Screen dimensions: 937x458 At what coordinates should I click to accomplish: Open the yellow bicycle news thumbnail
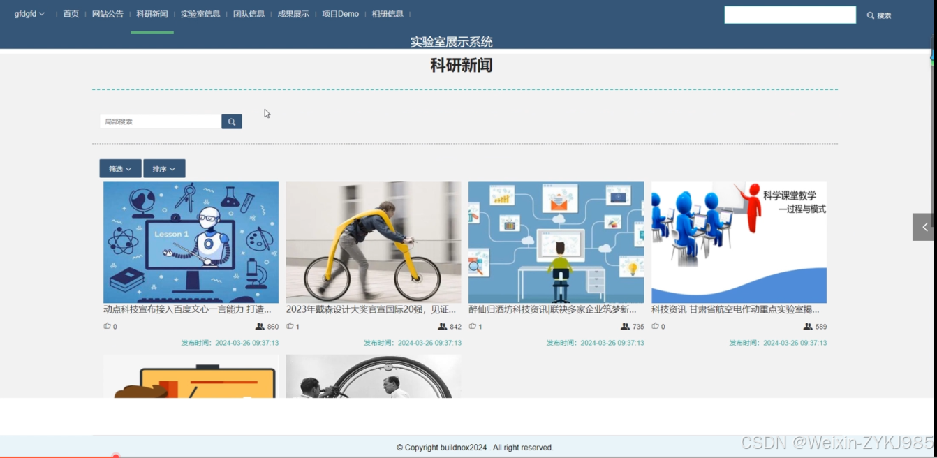[374, 242]
